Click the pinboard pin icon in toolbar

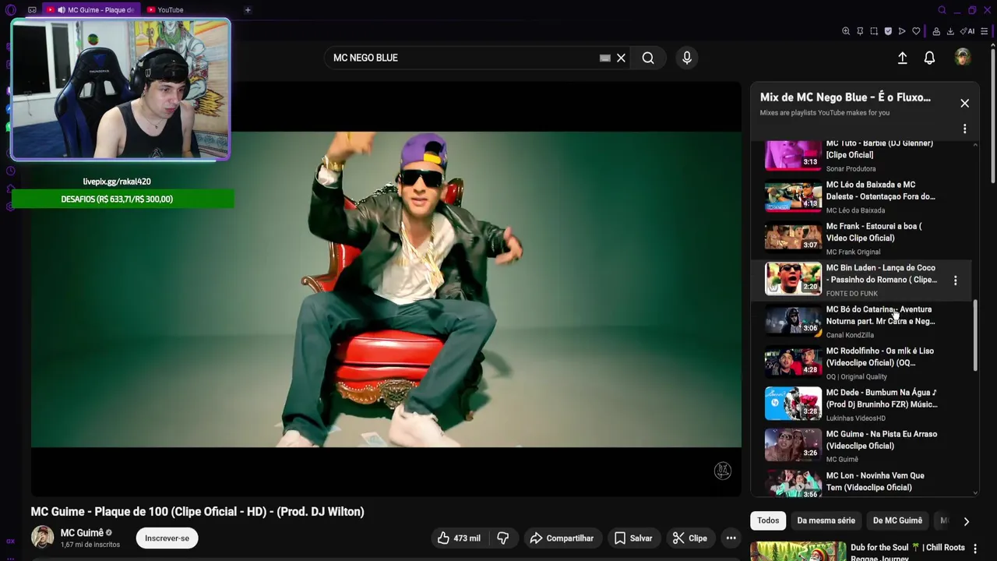click(860, 31)
